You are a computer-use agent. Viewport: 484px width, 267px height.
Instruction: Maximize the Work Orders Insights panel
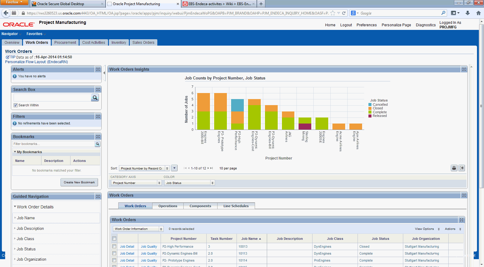tap(464, 69)
